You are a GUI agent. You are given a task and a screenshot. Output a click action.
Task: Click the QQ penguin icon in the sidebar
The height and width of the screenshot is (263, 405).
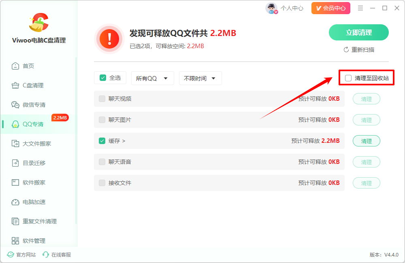tap(15, 124)
